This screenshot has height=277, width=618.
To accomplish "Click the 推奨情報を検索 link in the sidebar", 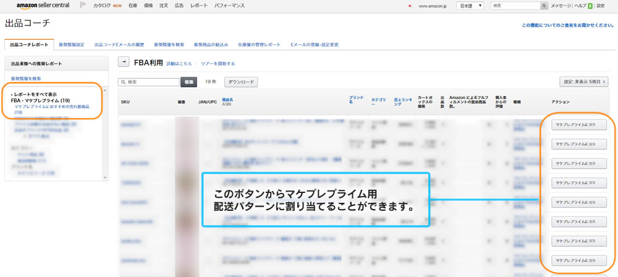I will click(26, 79).
